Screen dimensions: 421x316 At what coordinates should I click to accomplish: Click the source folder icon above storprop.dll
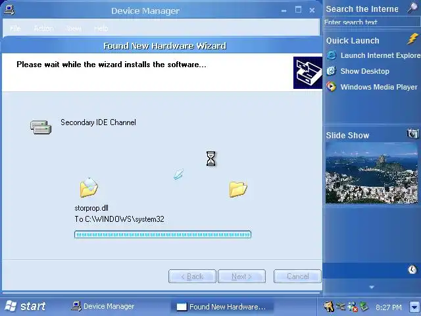point(89,188)
